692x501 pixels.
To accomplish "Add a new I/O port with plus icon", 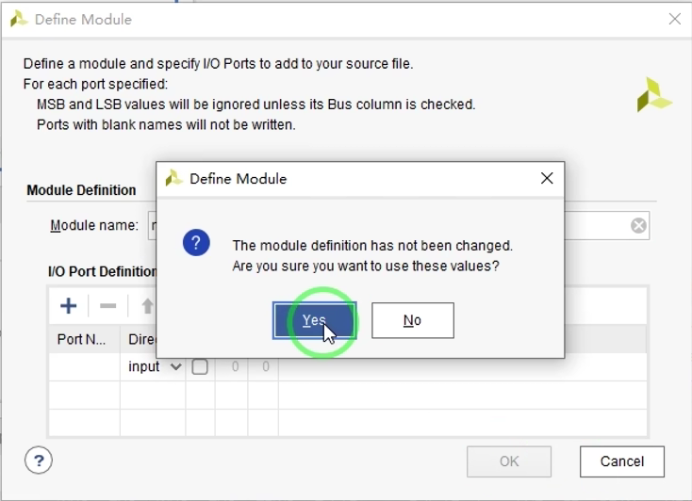I will tap(69, 306).
